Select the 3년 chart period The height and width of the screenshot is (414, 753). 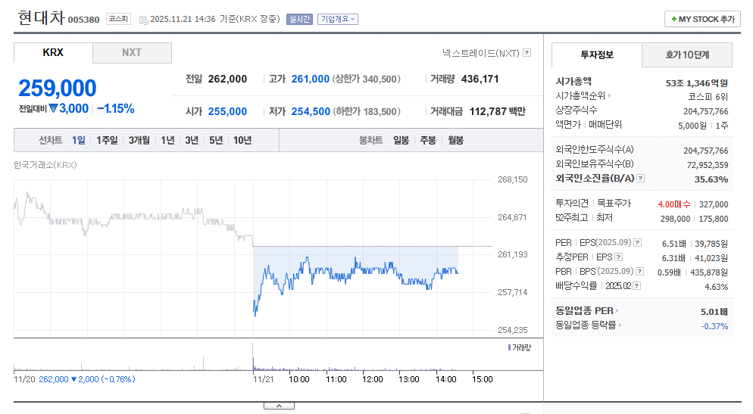(x=192, y=141)
